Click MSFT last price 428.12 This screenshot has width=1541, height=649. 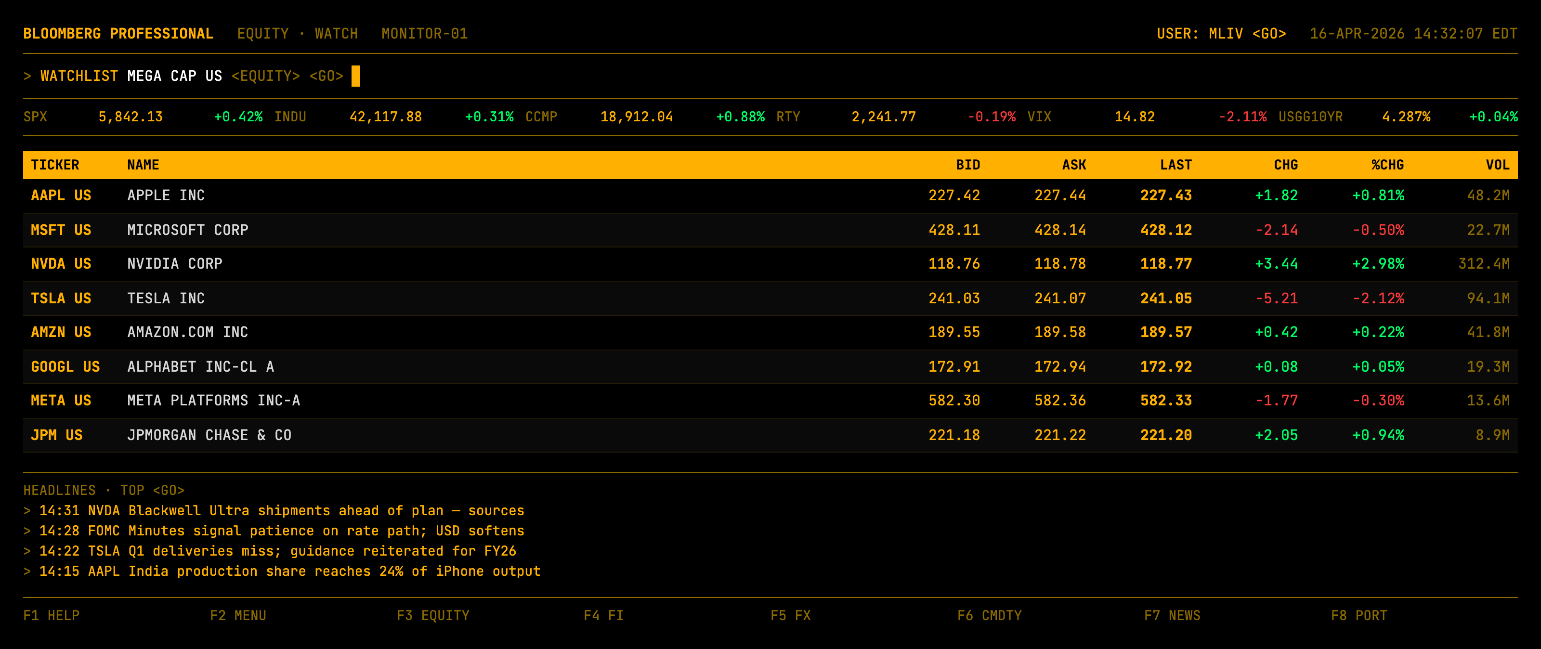click(x=1166, y=230)
